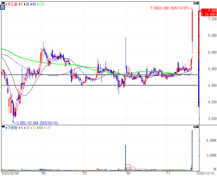Click the tallest December volume bar
Image resolution: width=217 pixels, height=176 pixels.
coord(192,150)
